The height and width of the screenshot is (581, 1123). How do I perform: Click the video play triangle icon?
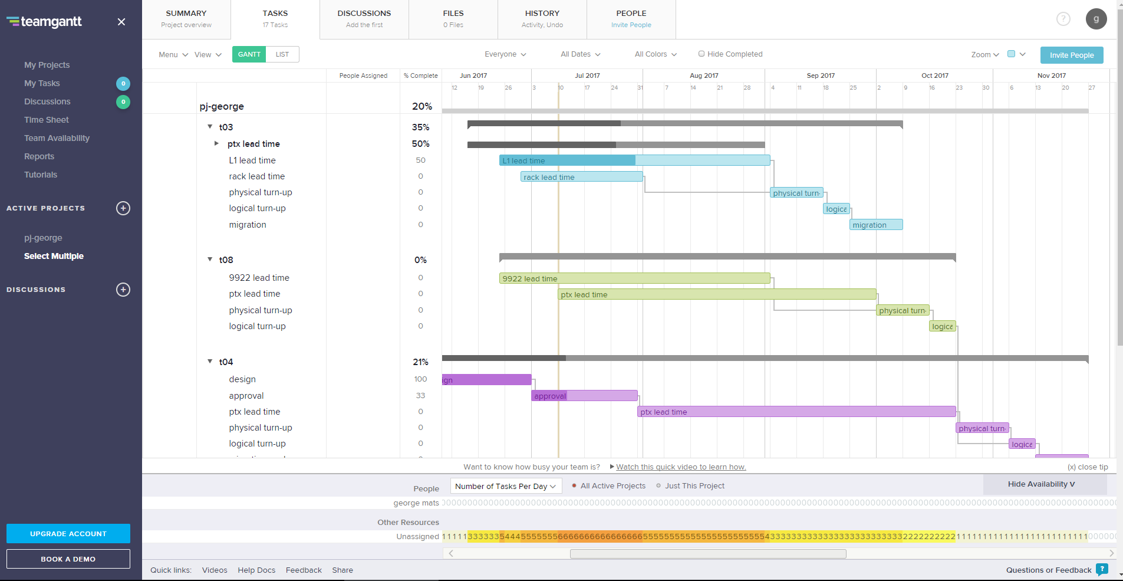[x=612, y=467]
